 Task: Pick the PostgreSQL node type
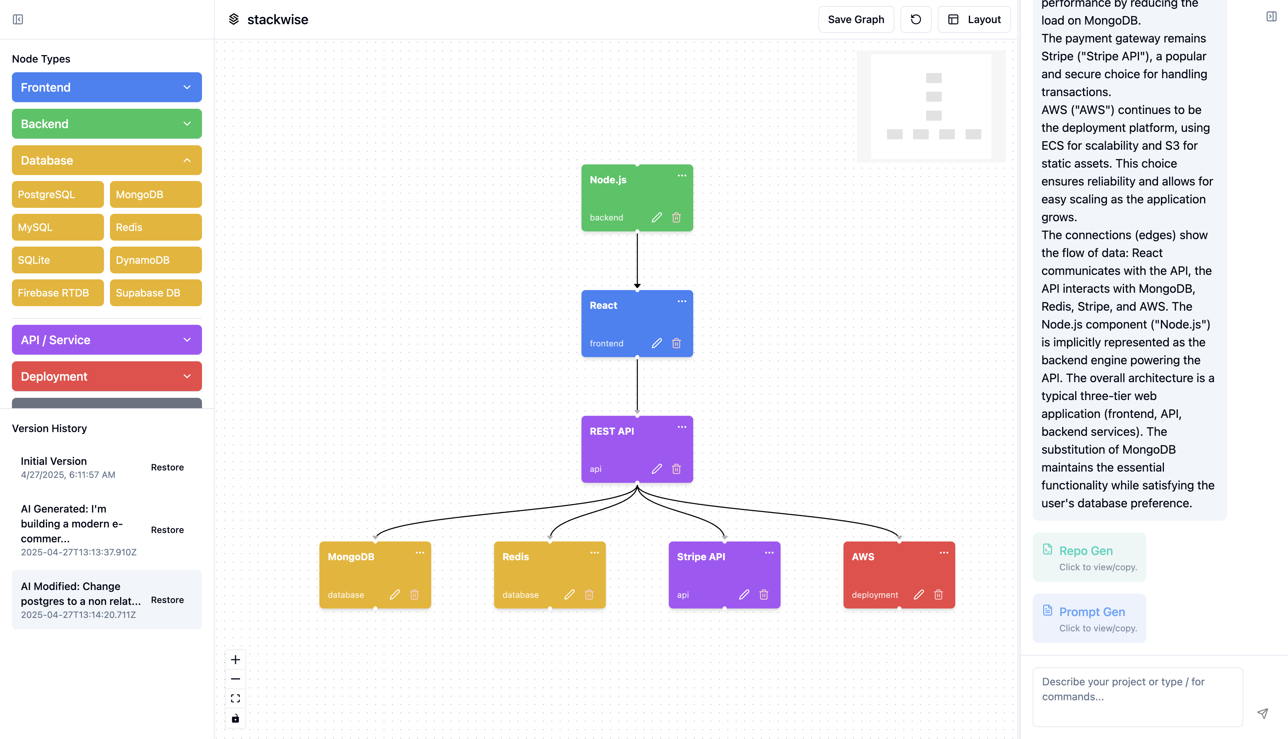click(57, 194)
